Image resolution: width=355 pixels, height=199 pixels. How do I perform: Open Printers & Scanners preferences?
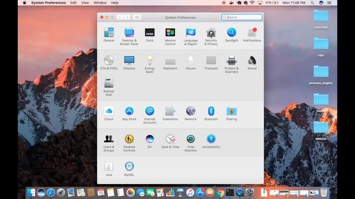[231, 64]
